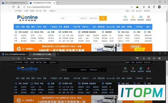Open 综合 search category dropdown in dark page
Image resolution: width=168 pixels, height=103 pixels.
64,70
